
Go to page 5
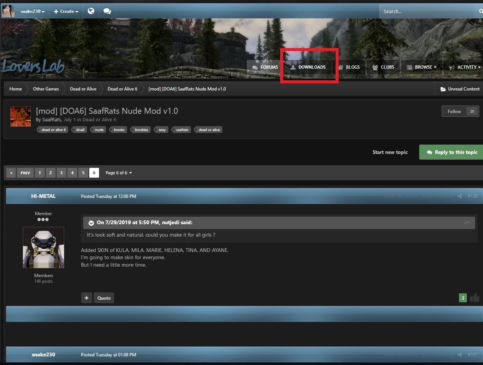[83, 173]
